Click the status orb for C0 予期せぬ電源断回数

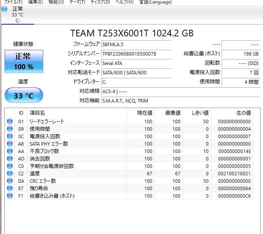(x=10, y=166)
